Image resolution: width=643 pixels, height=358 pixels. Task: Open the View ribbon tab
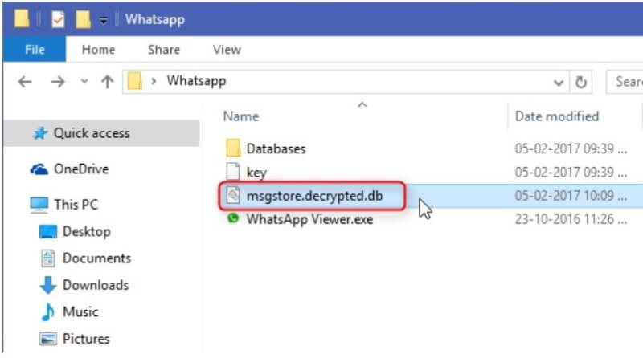227,50
